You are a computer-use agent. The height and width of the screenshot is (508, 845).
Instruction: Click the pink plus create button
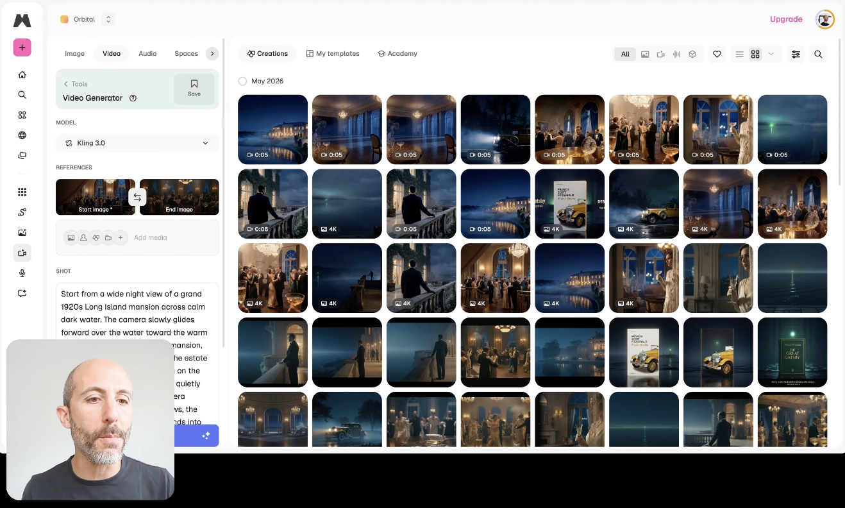(22, 47)
